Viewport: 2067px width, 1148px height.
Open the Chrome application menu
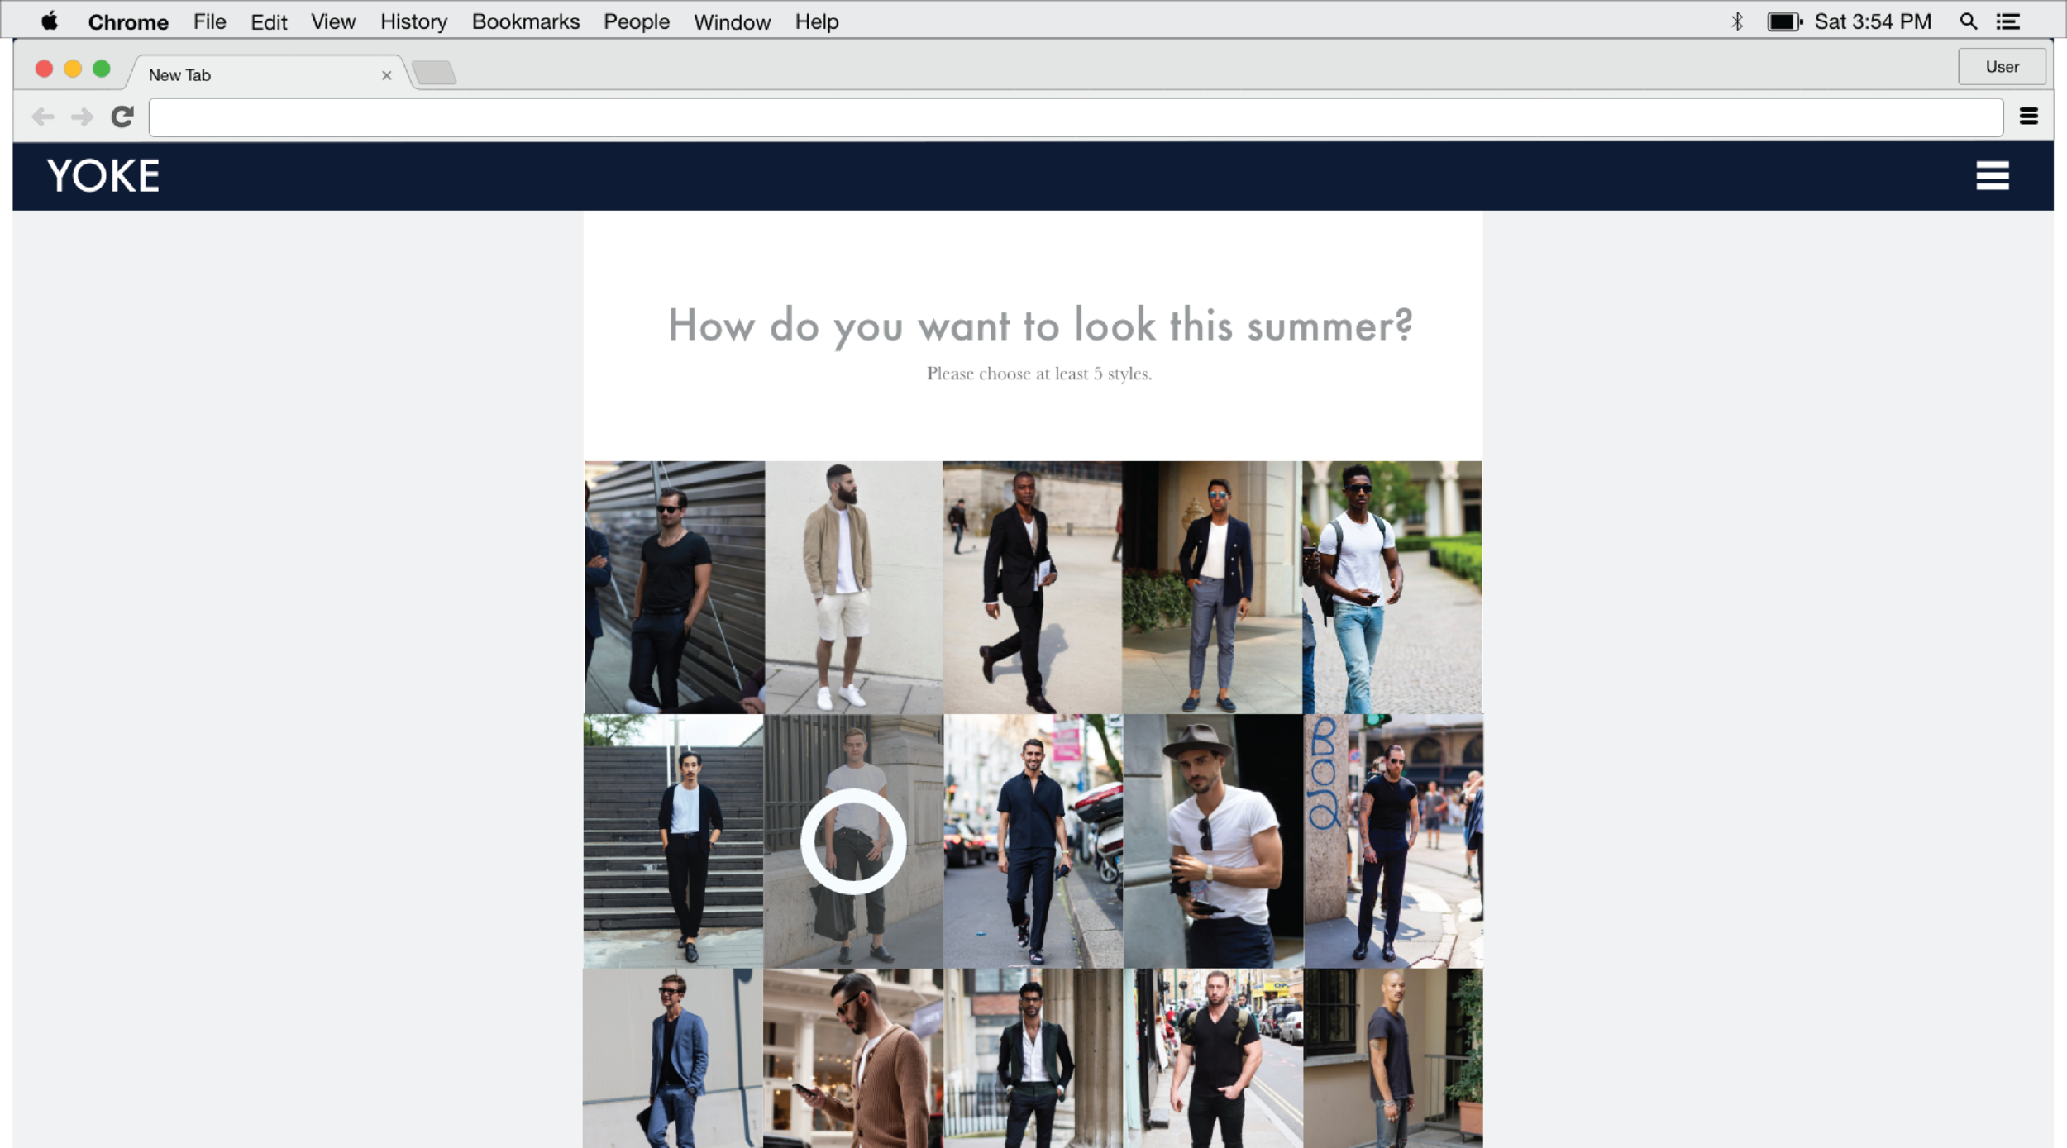[x=128, y=22]
